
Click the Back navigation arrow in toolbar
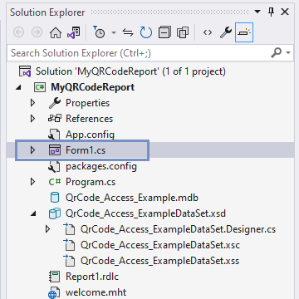(19, 32)
